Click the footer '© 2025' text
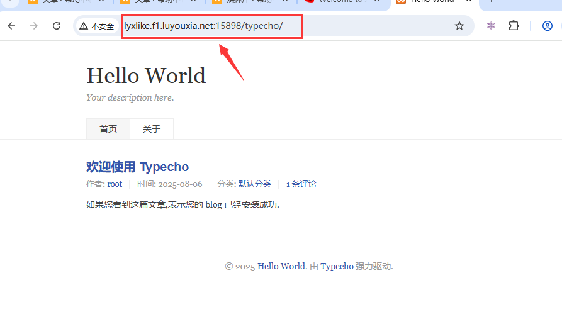Image resolution: width=562 pixels, height=312 pixels. pos(240,267)
